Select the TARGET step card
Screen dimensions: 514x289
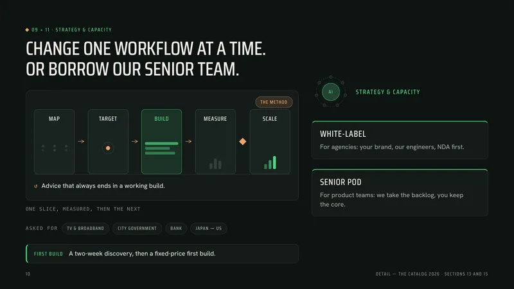[108, 141]
